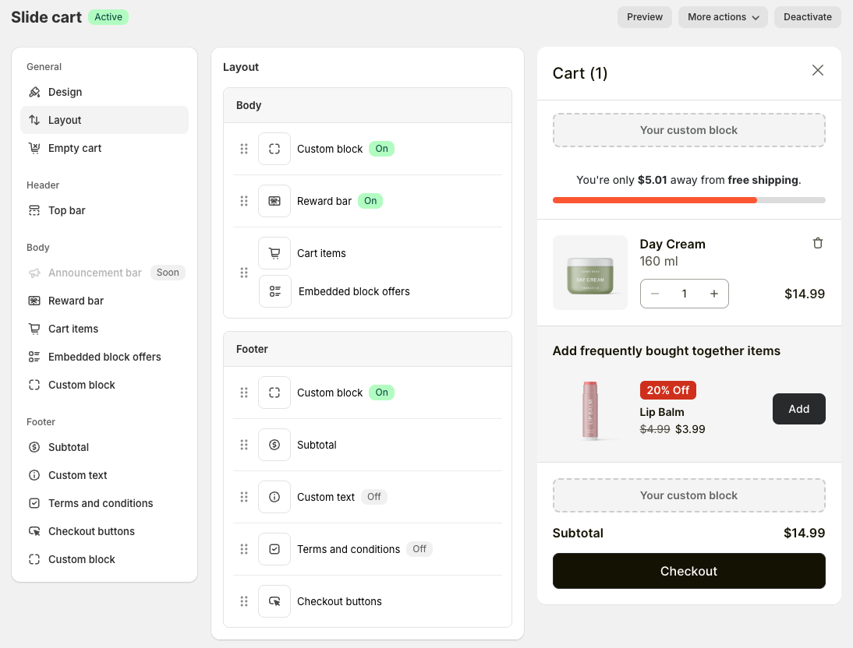
Task: Click Cart items label in layout body
Action: pos(321,253)
